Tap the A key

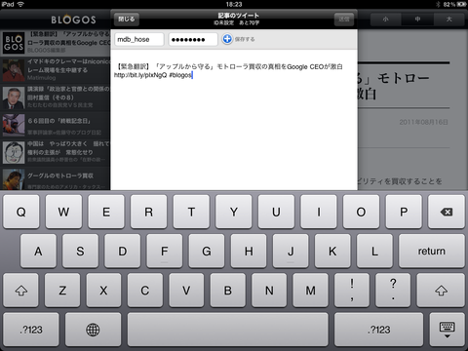(38, 251)
